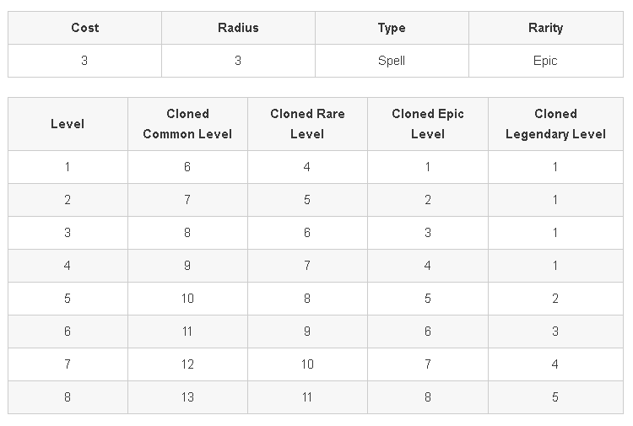Screen dimensions: 633x426
Task: Click legendary level value 5 cell
Action: [555, 397]
